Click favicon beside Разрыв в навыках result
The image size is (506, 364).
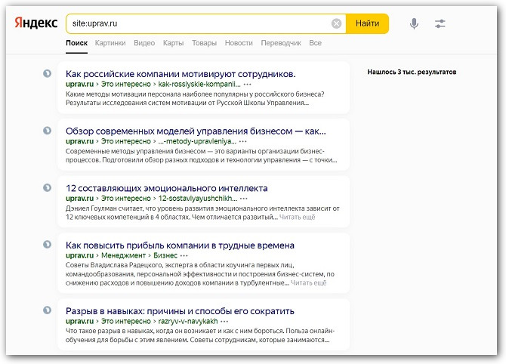pyautogui.click(x=47, y=310)
